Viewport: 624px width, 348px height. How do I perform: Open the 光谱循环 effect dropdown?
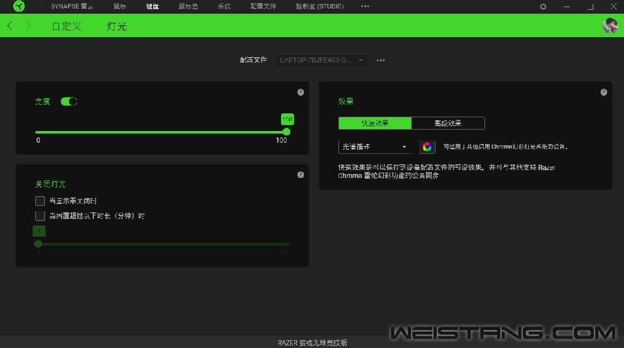[374, 147]
